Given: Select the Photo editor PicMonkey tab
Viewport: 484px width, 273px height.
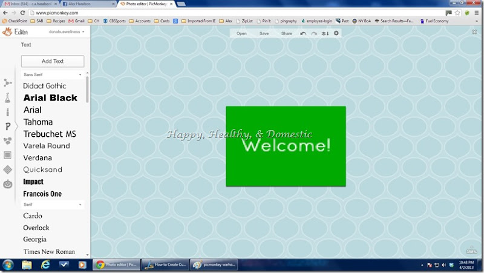Looking at the screenshot, I should pos(146,4).
